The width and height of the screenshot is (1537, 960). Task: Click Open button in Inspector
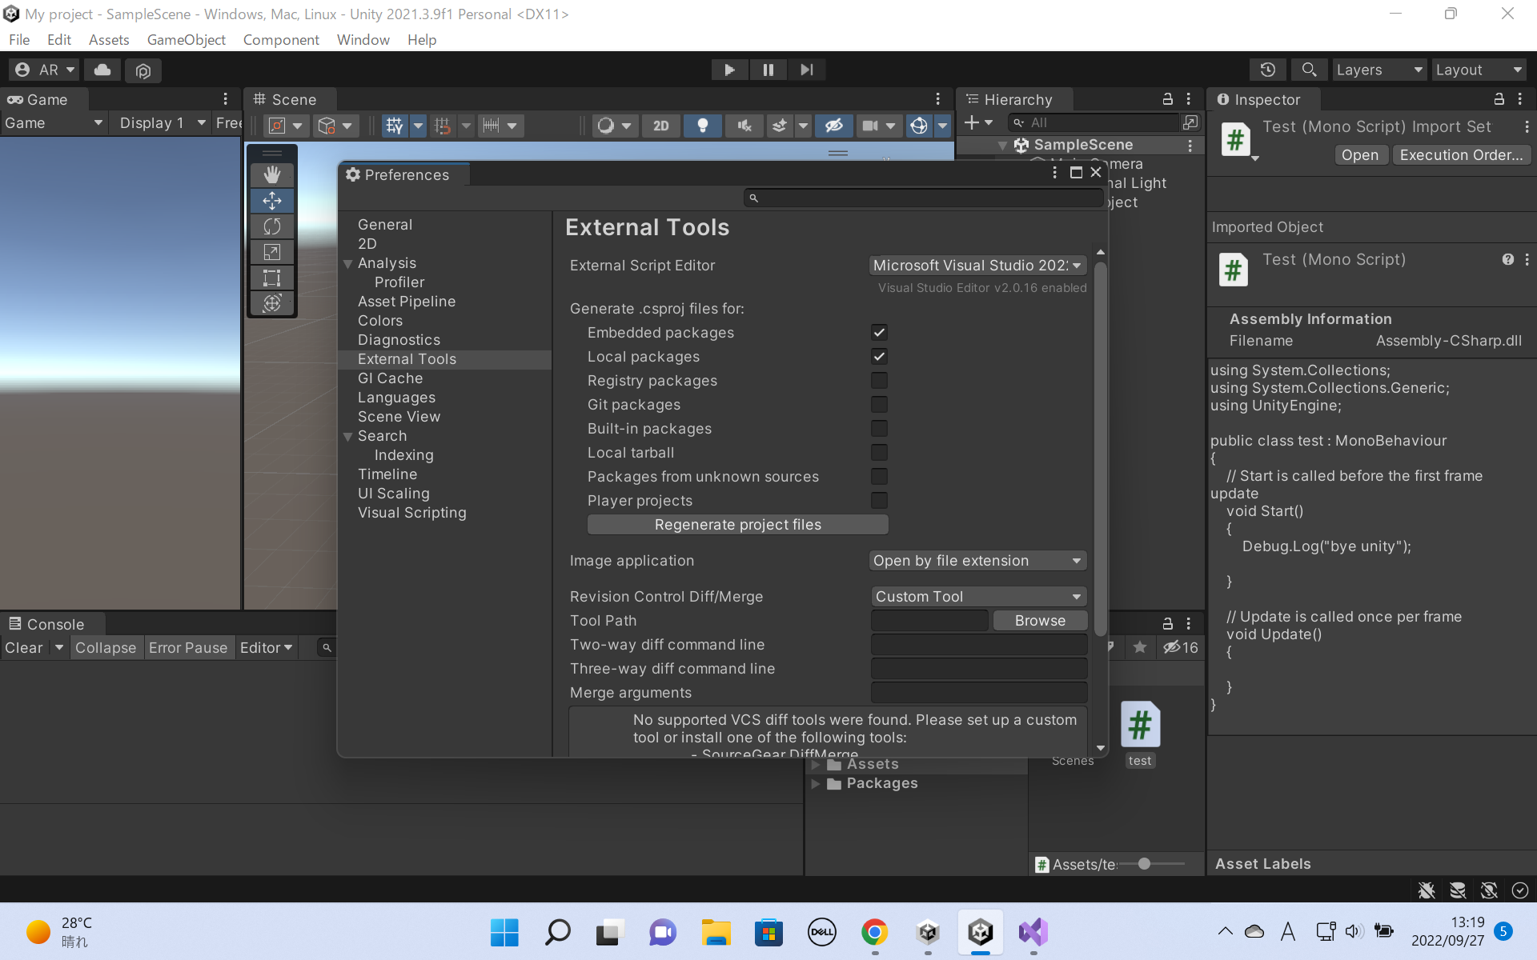(x=1360, y=155)
